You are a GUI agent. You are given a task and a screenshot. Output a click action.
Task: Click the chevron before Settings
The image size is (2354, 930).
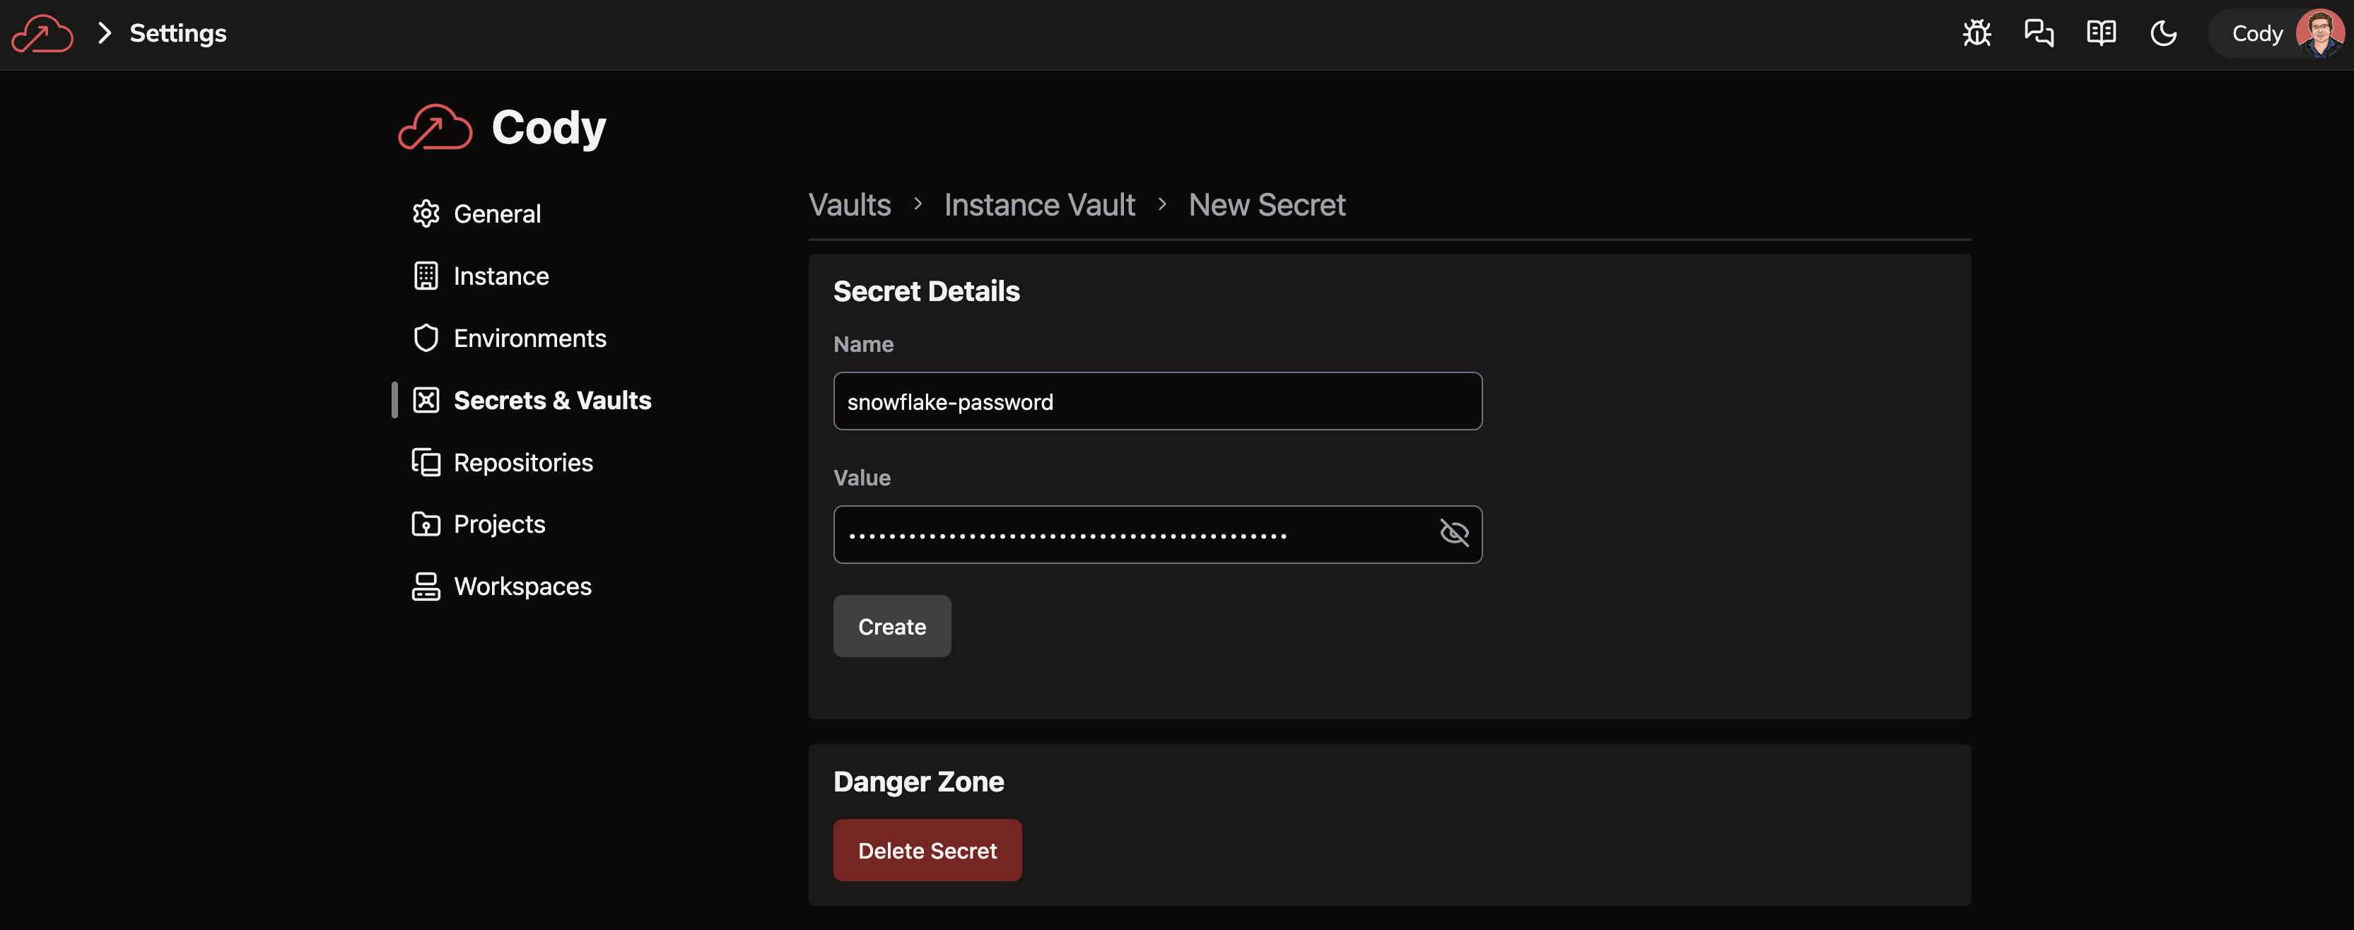tap(104, 34)
